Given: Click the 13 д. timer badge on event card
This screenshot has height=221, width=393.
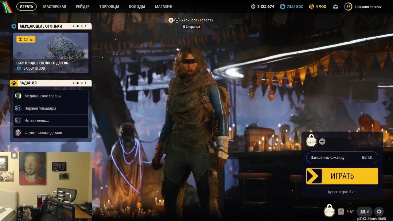Looking at the screenshot, I should [26, 39].
